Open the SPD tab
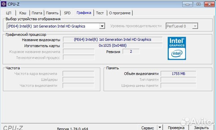The height and width of the screenshot is (130, 216). point(67,13)
